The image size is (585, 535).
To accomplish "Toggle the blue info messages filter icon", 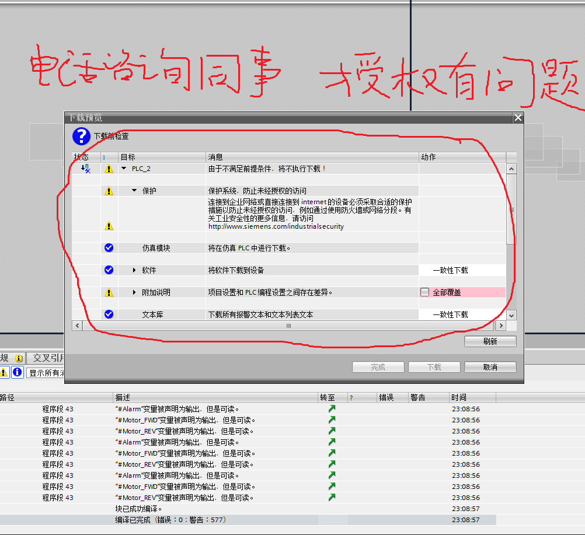I will 18,372.
